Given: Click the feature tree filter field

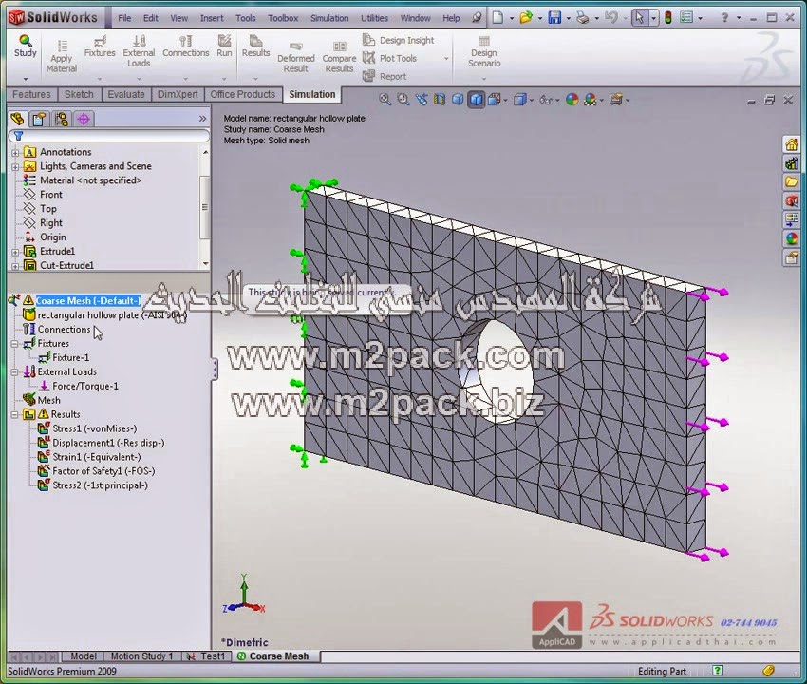Looking at the screenshot, I should coord(109,136).
